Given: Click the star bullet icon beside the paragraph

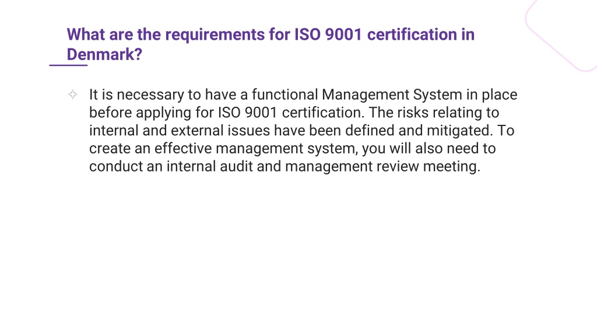Looking at the screenshot, I should [73, 94].
